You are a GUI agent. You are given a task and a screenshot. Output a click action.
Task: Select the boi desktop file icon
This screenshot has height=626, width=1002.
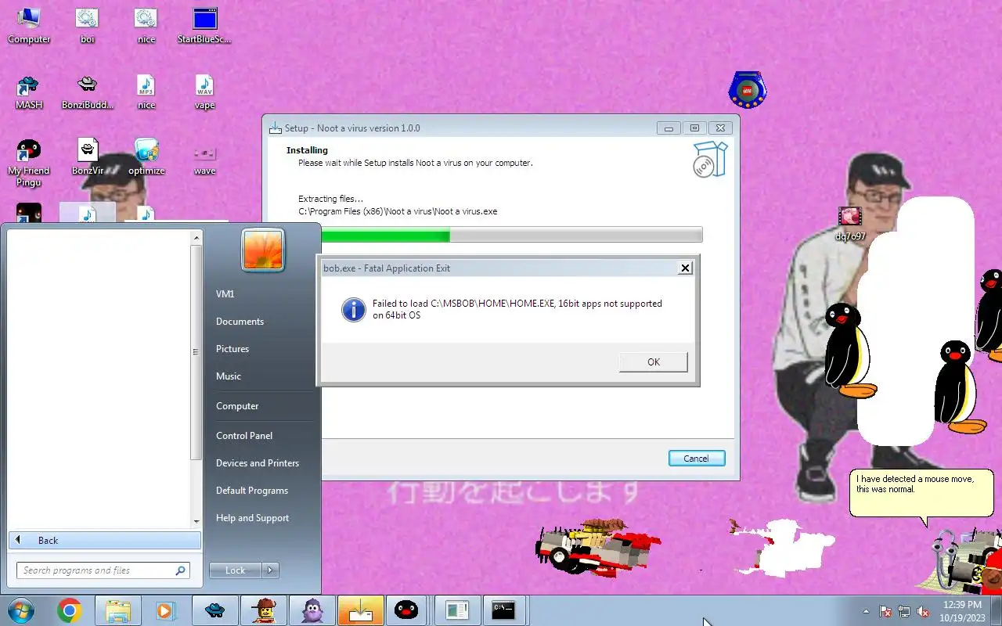pyautogui.click(x=87, y=25)
